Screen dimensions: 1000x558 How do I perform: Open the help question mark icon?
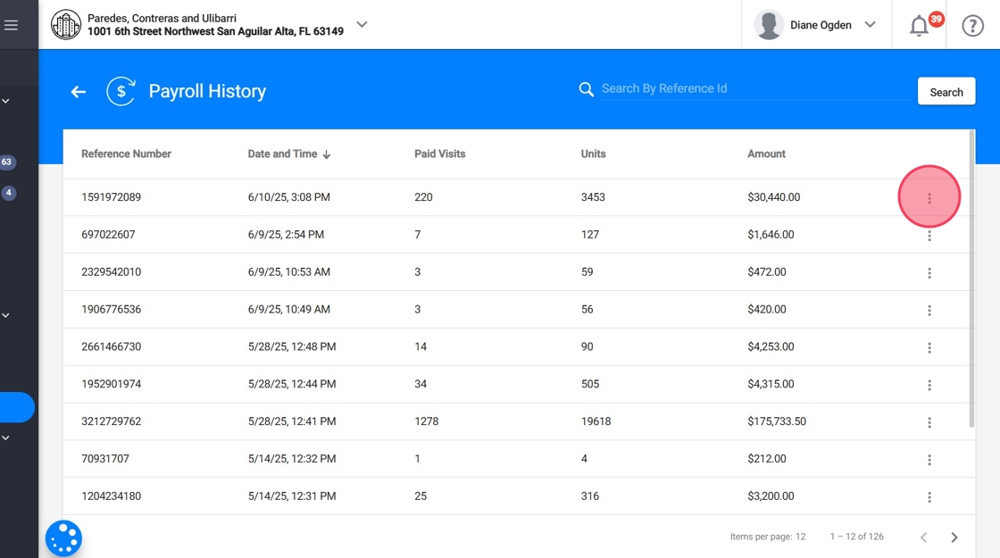972,26
